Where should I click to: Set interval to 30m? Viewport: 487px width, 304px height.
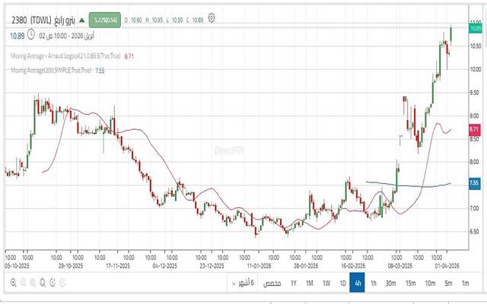(x=391, y=283)
